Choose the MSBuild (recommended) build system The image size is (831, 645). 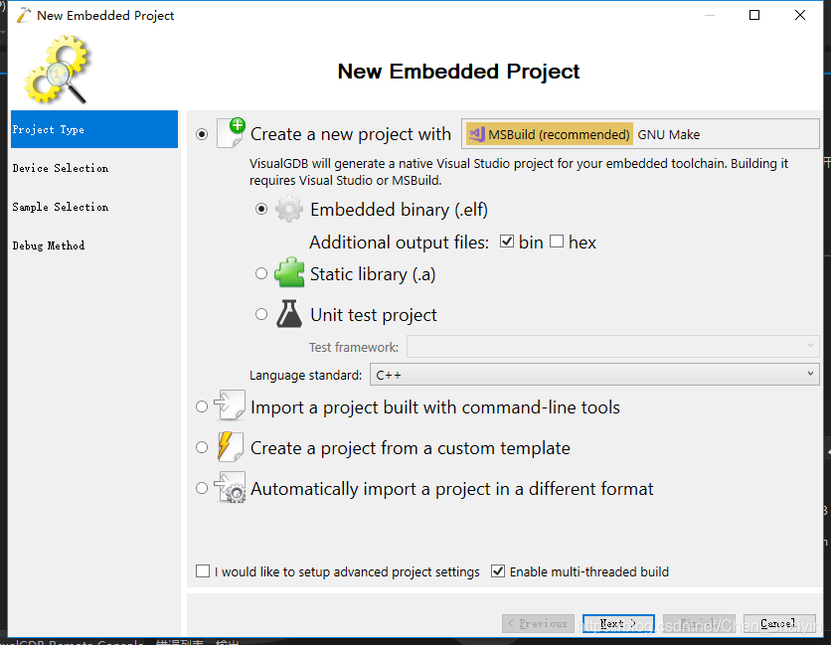tap(549, 134)
